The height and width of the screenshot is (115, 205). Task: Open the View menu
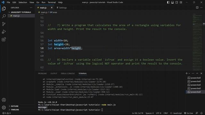(x=32, y=2)
